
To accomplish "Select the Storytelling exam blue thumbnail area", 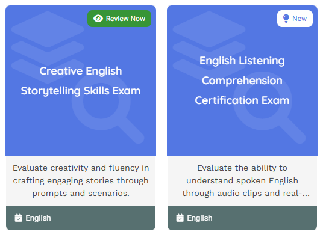I will coord(81,81).
